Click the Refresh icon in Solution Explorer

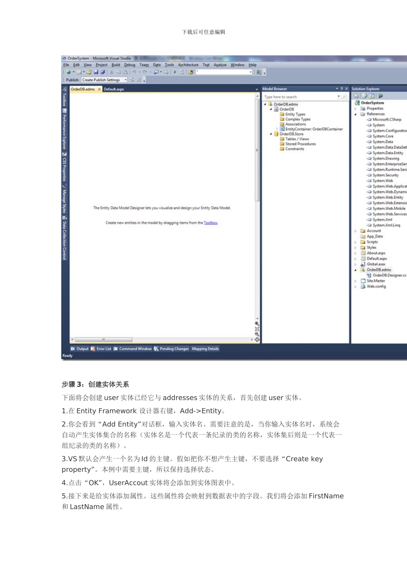(x=371, y=96)
